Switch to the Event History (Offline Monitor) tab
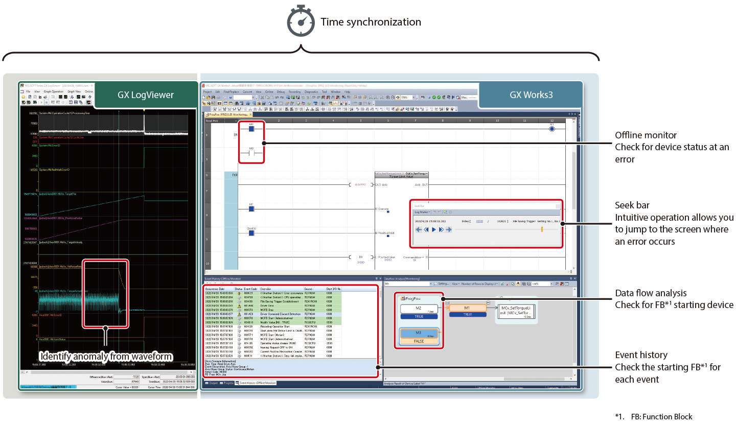The width and height of the screenshot is (736, 424). [x=256, y=383]
